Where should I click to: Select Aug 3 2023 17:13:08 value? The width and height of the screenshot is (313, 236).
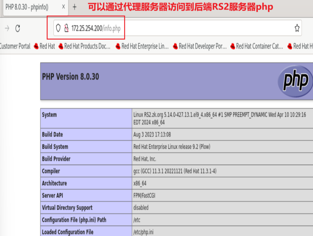click(x=152, y=134)
